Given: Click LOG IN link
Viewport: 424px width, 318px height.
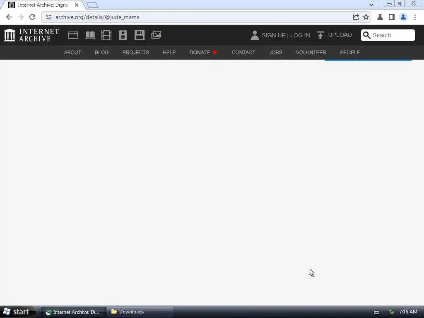Looking at the screenshot, I should tap(300, 36).
